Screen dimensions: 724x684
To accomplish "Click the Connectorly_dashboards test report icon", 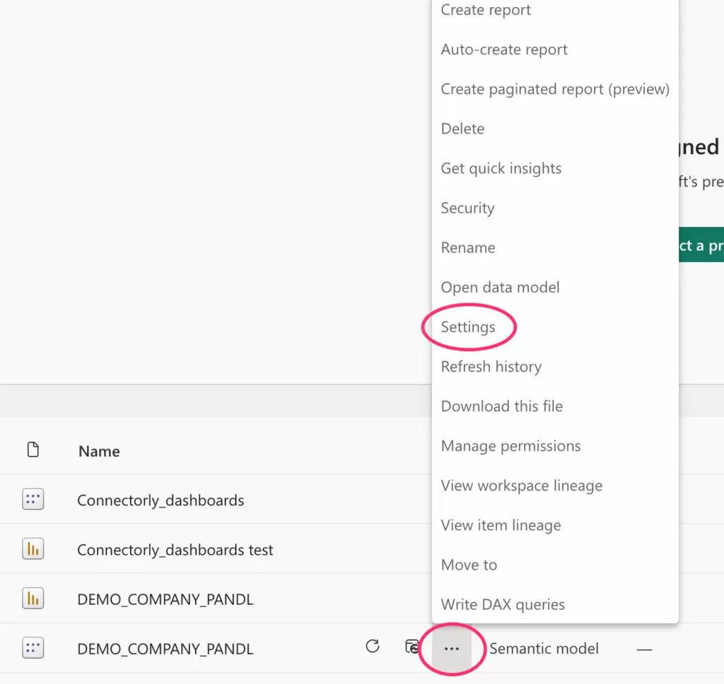I will pos(33,550).
